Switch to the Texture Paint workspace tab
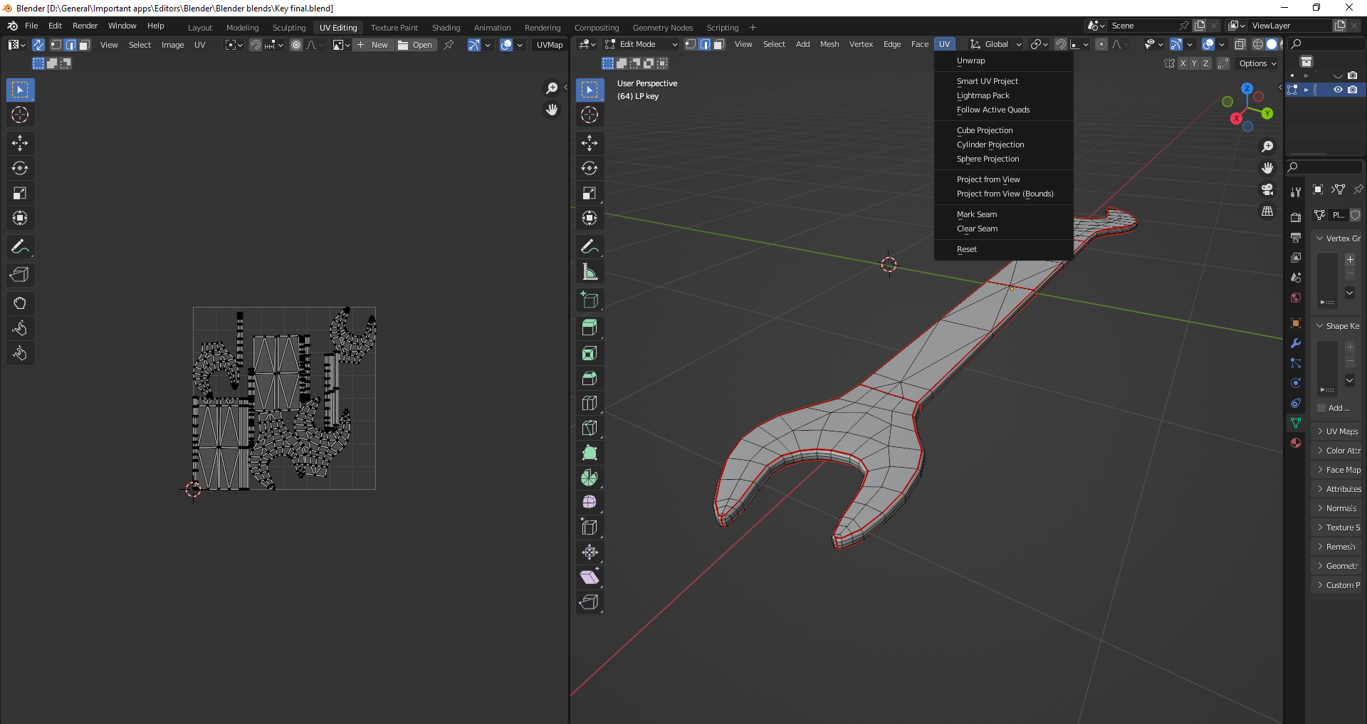This screenshot has width=1367, height=724. 394,28
